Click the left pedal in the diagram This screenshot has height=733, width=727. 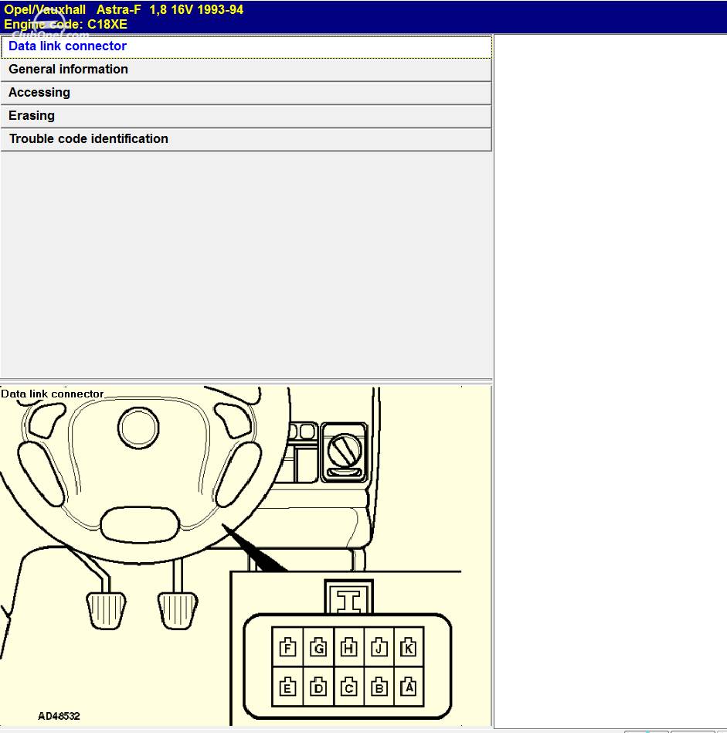pyautogui.click(x=107, y=611)
